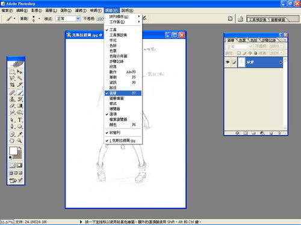Choose 步驟記錄 in Window menu
This screenshot has height=225, width=301.
coord(123,61)
